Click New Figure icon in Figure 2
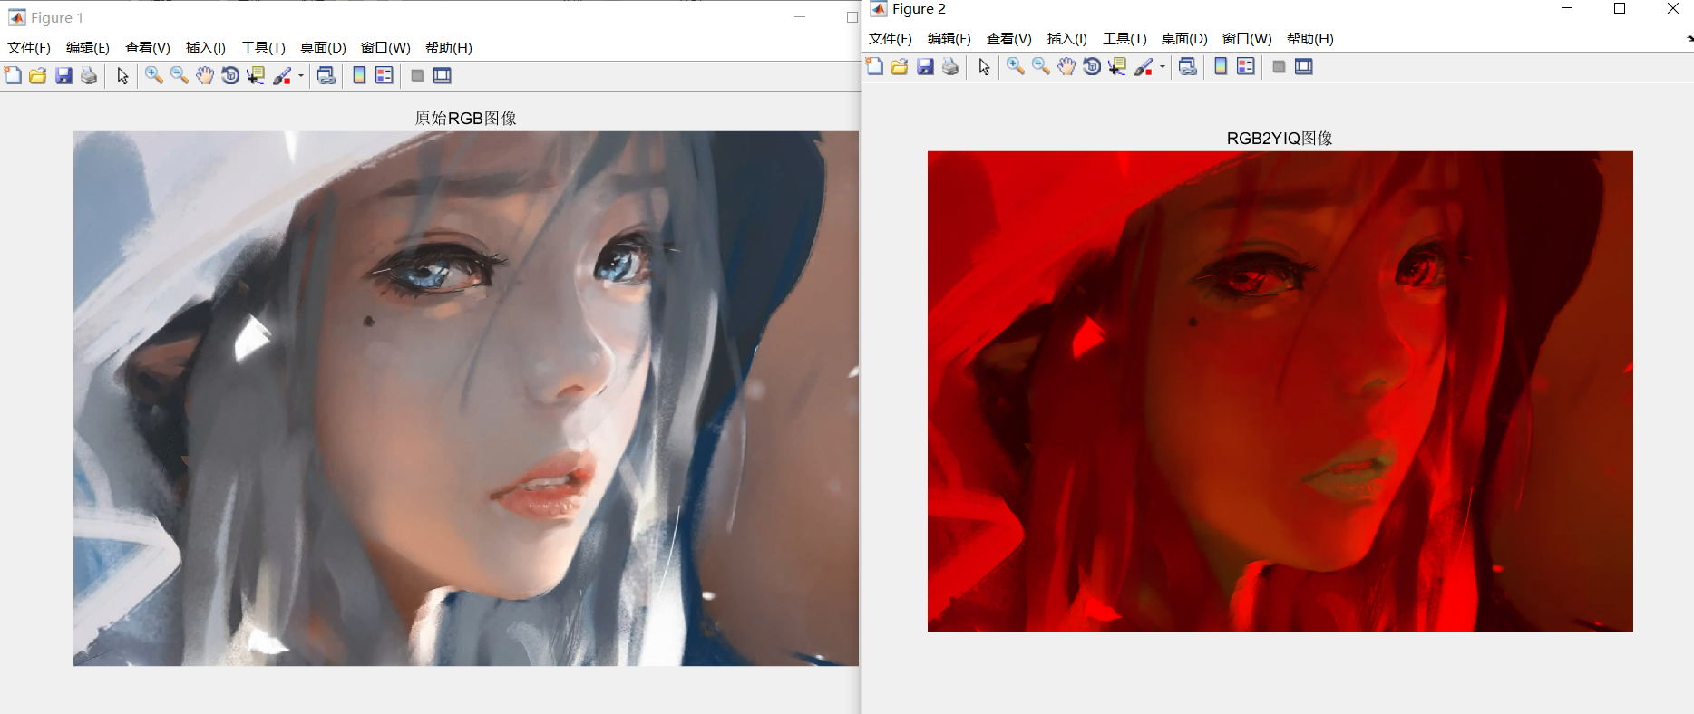 874,66
